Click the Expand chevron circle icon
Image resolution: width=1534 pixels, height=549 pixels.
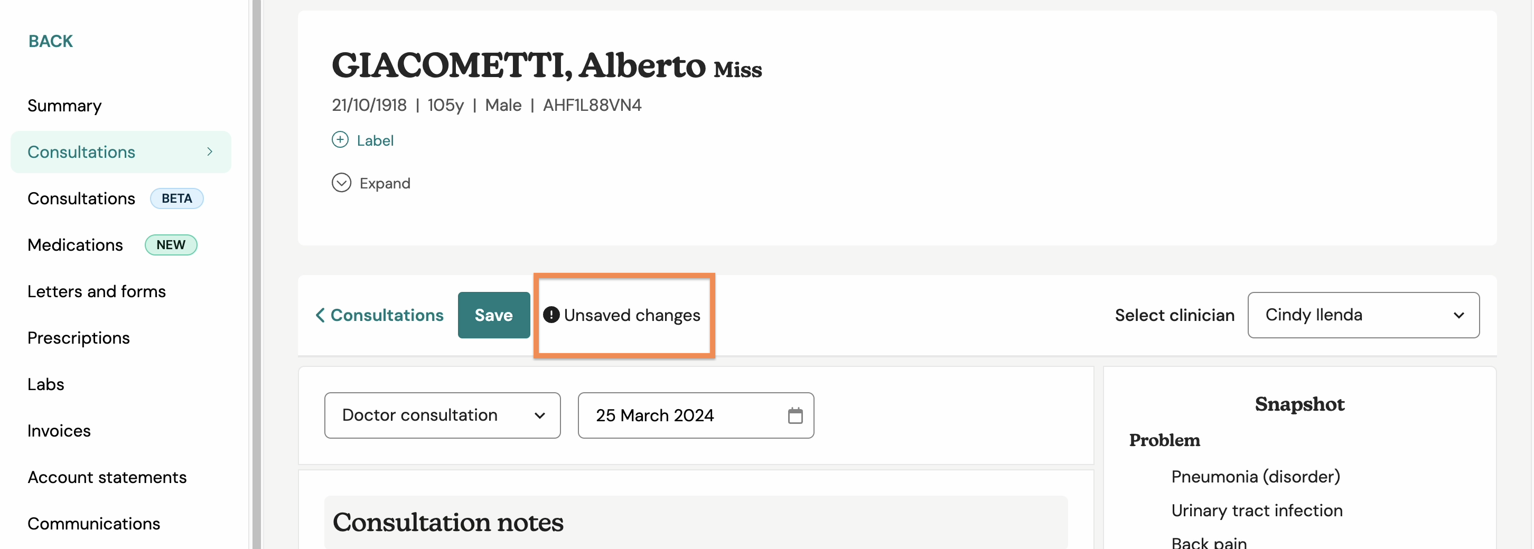[x=341, y=183]
